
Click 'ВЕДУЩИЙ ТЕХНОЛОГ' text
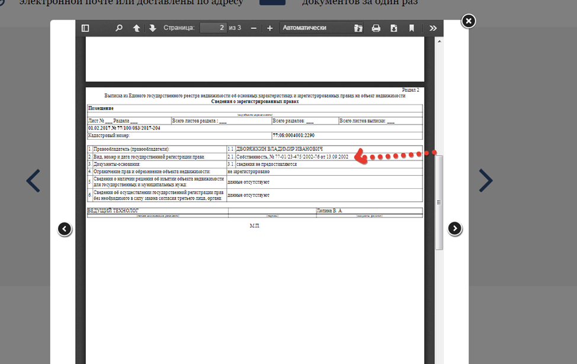113,211
